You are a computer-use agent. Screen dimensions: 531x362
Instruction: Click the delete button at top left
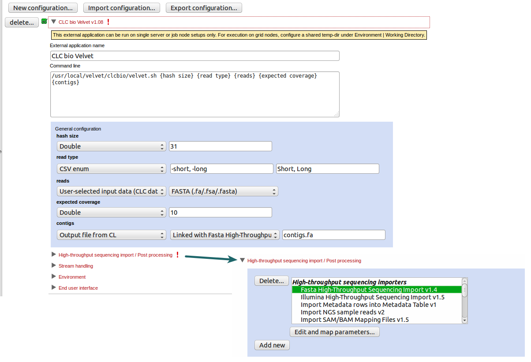click(21, 22)
